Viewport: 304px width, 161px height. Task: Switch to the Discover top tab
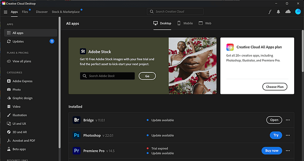point(42,12)
